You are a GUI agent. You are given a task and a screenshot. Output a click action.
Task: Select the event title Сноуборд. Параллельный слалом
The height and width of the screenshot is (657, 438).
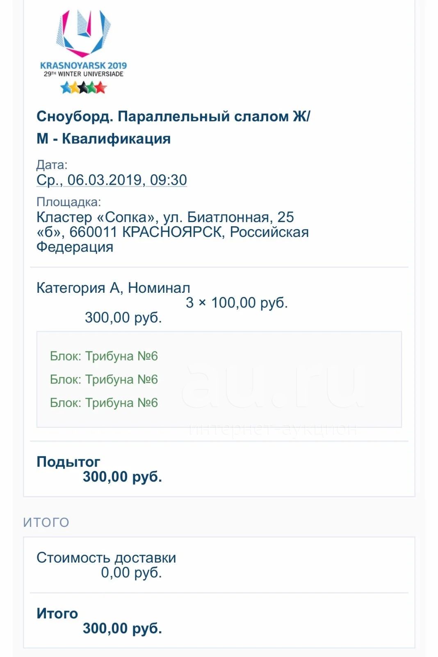[x=173, y=127]
